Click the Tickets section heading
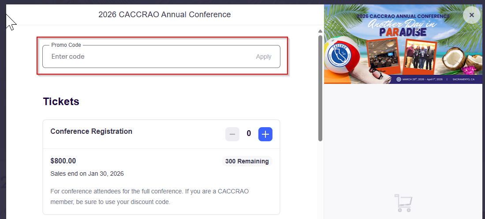Image resolution: width=485 pixels, height=219 pixels. pos(61,102)
